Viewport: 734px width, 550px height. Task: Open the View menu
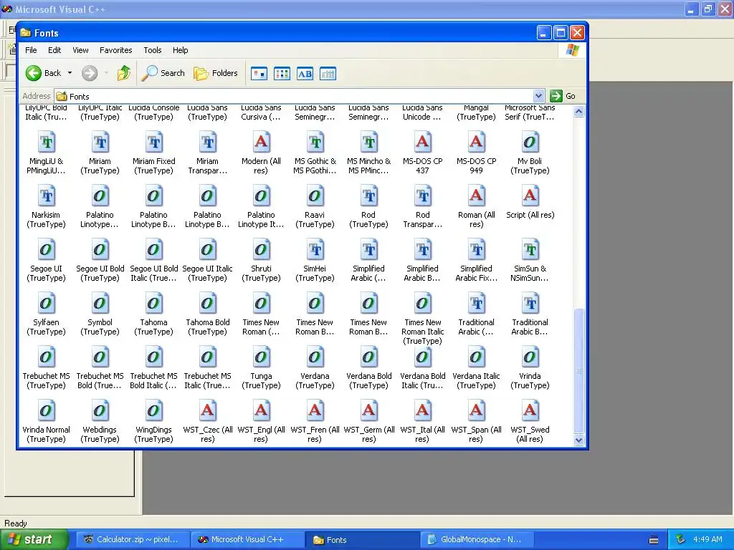click(x=80, y=50)
